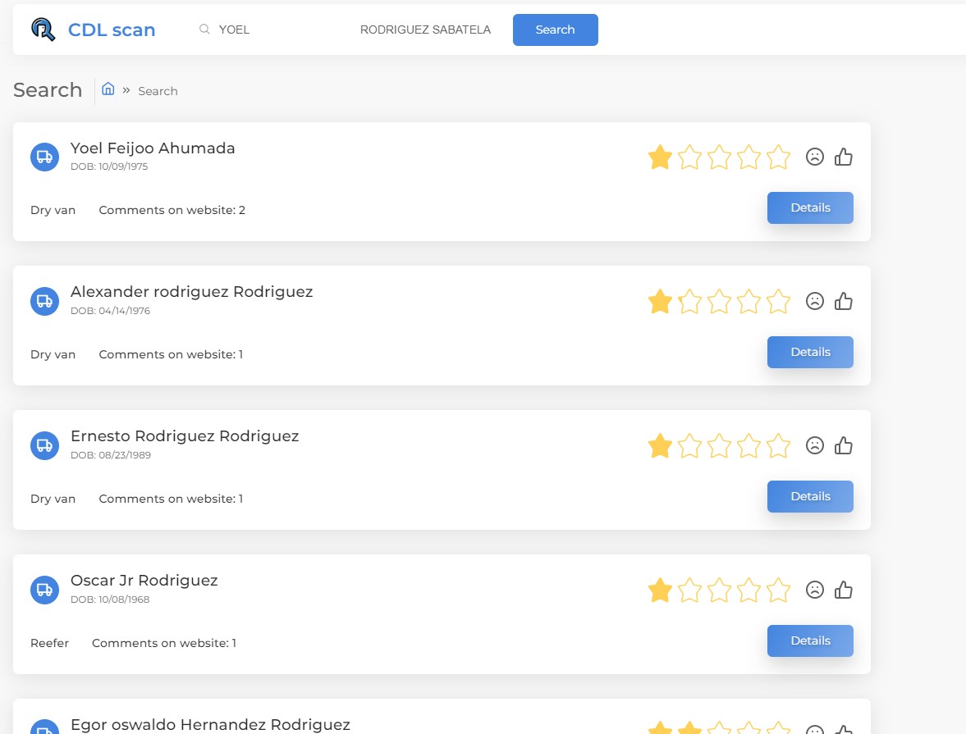
Task: Click the blue Search button
Action: pos(555,30)
